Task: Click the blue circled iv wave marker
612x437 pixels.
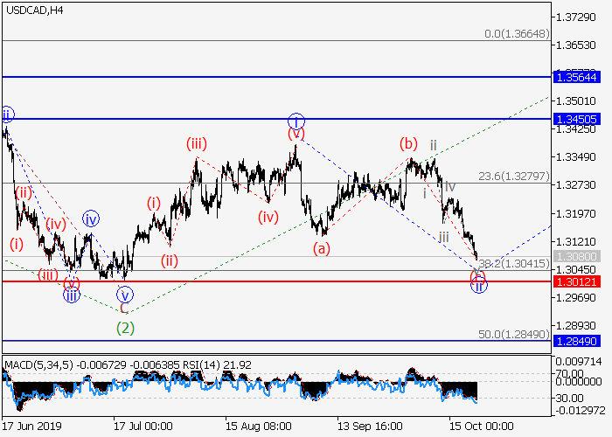Action: pos(91,218)
